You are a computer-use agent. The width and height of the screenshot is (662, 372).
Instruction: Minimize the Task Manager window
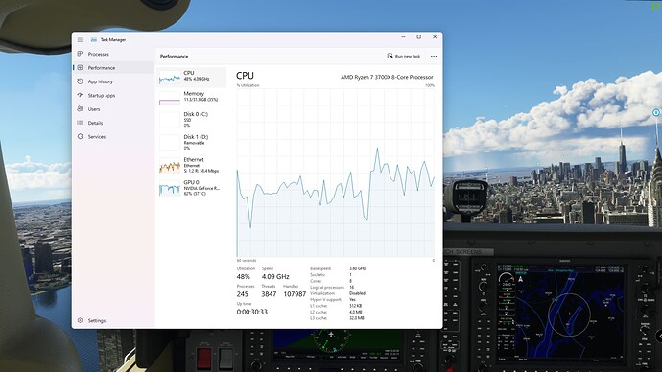(x=403, y=37)
